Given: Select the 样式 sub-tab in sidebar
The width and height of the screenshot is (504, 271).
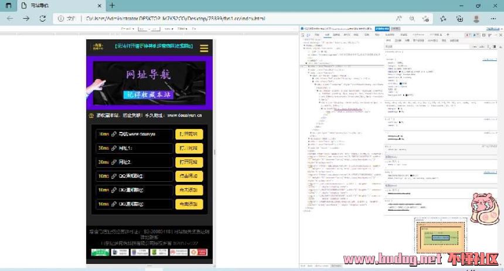Looking at the screenshot, I should click(x=389, y=40).
